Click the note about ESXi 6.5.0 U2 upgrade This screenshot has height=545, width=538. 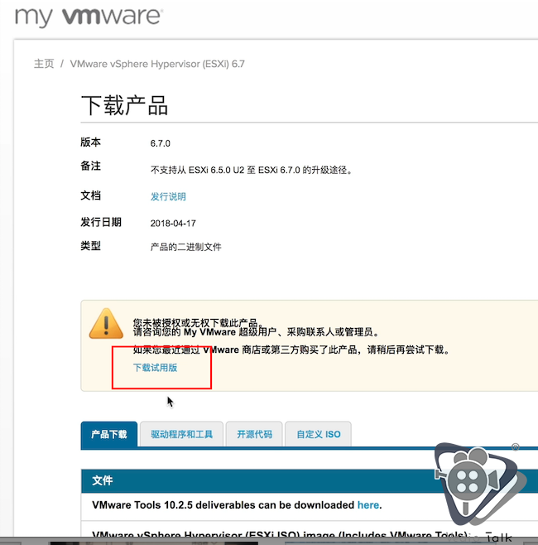point(252,171)
